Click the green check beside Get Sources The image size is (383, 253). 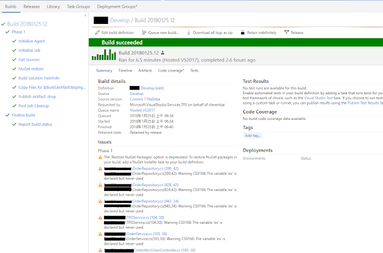click(x=14, y=60)
